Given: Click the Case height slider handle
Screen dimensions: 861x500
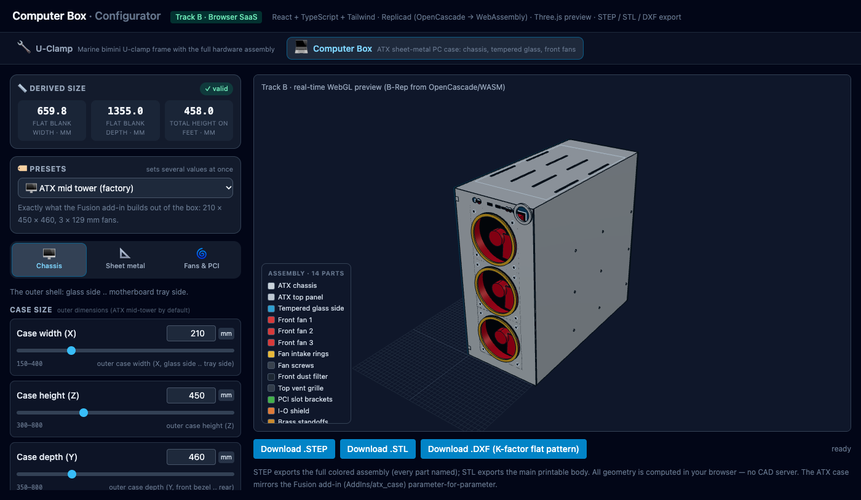Looking at the screenshot, I should tap(84, 412).
